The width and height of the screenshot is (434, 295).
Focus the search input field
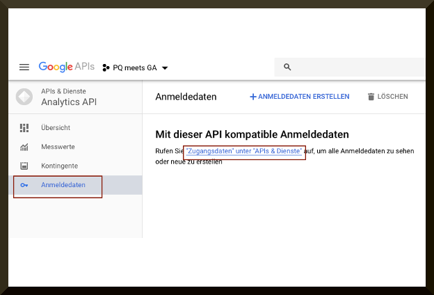[x=349, y=67]
